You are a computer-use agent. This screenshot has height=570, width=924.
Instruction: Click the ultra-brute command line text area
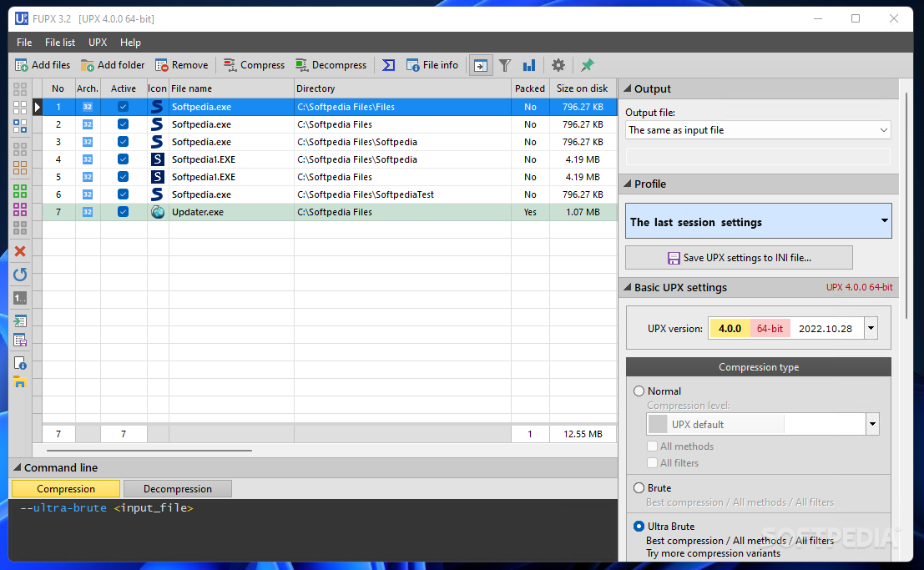(313, 529)
